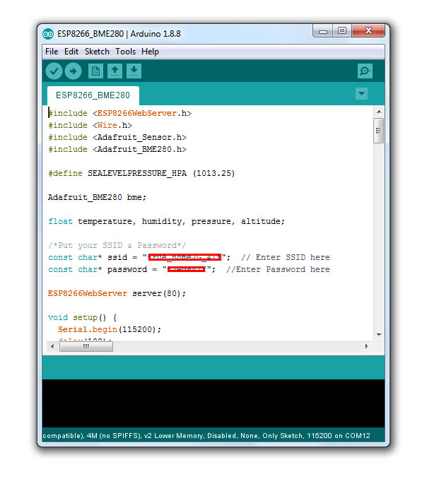
Task: Select the ESP8266_BME280 sketch tab
Action: 93,95
